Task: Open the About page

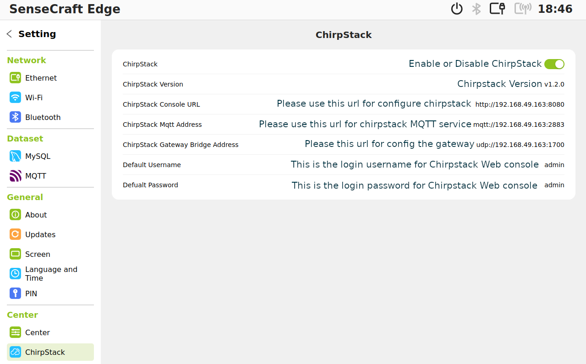Action: 50,215
